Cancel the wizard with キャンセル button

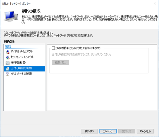[x=145, y=131]
